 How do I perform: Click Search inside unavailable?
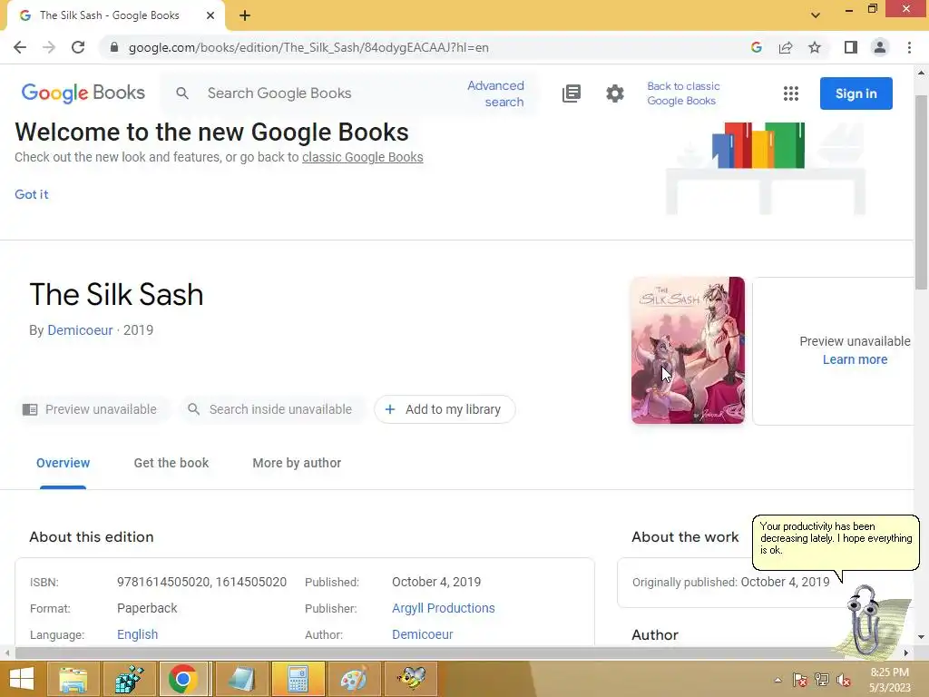(270, 409)
